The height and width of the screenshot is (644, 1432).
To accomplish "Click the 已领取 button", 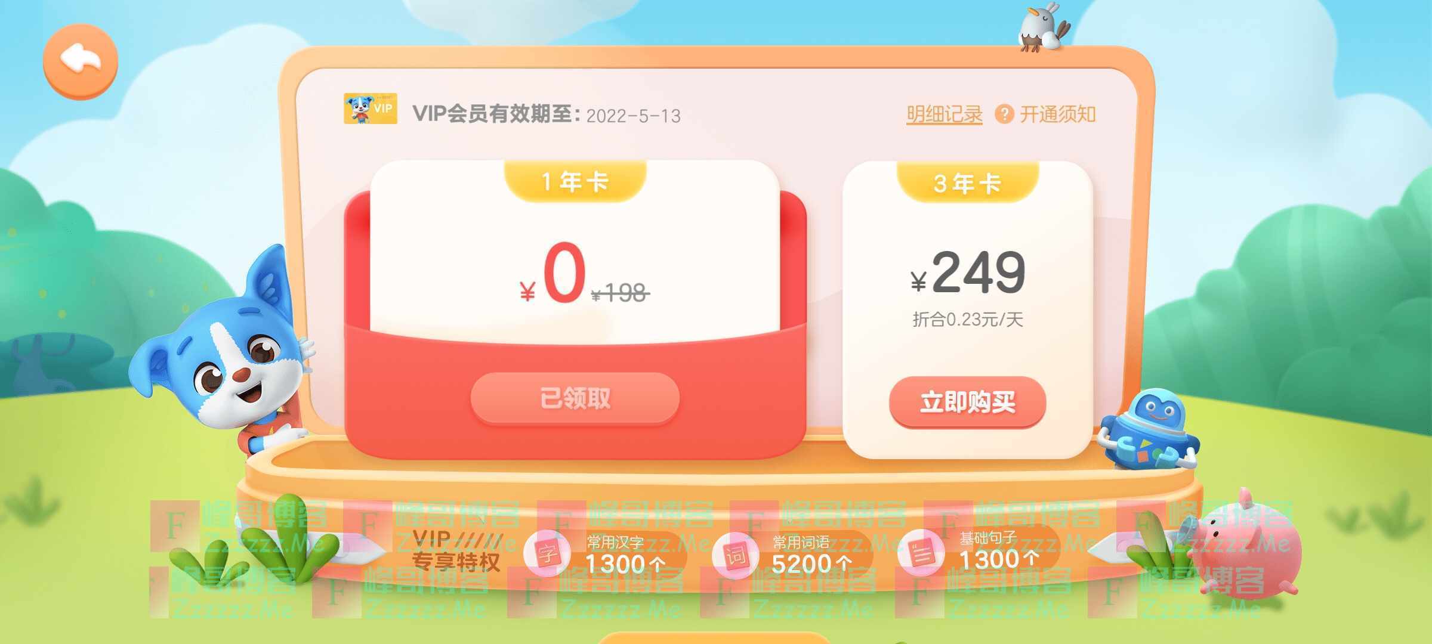I will tap(575, 398).
